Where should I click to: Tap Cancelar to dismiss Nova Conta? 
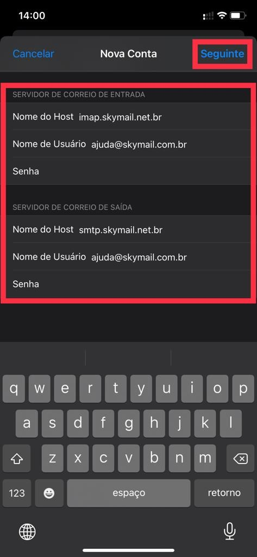33,54
